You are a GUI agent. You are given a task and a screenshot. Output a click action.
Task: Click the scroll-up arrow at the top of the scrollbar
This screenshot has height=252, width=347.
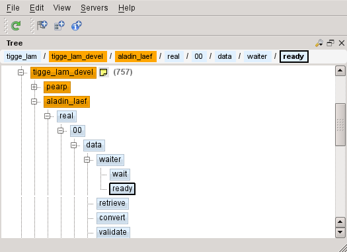click(340, 71)
